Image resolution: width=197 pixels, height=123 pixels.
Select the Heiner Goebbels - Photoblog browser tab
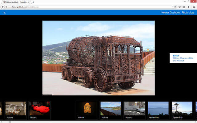coord(16,2)
